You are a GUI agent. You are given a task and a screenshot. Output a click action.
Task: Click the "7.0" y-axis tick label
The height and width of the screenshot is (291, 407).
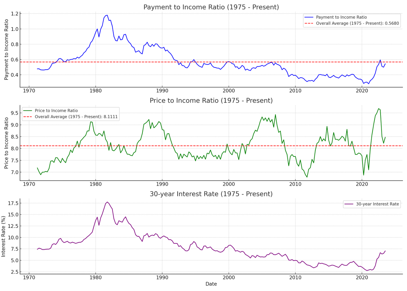tap(14, 172)
